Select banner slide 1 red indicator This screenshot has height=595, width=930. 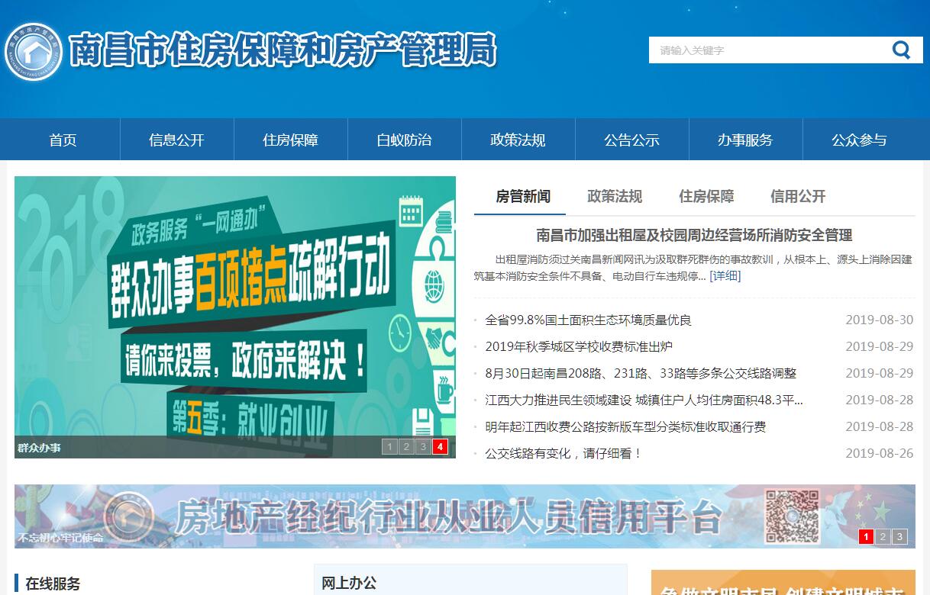(x=866, y=537)
